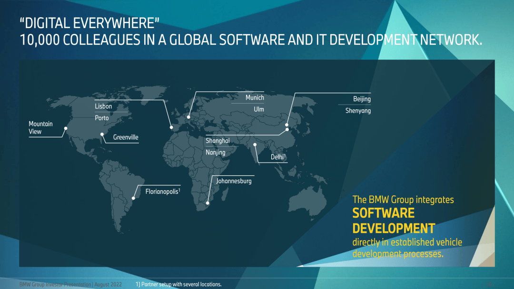514x289 pixels.
Task: Click the "development processes." line
Action: [x=398, y=254]
